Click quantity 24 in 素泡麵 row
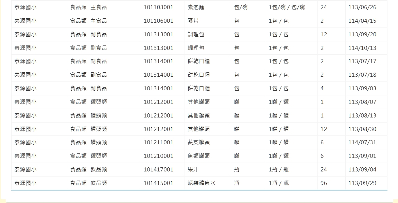Screen dimensions: 398x203 pyautogui.click(x=324, y=7)
